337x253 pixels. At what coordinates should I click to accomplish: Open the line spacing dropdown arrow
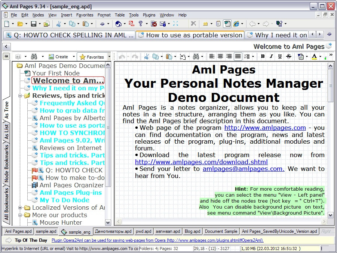click(x=253, y=57)
